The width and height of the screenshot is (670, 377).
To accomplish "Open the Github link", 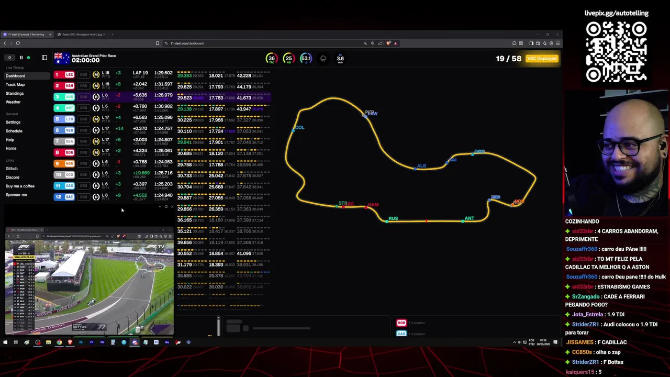I will 12,169.
